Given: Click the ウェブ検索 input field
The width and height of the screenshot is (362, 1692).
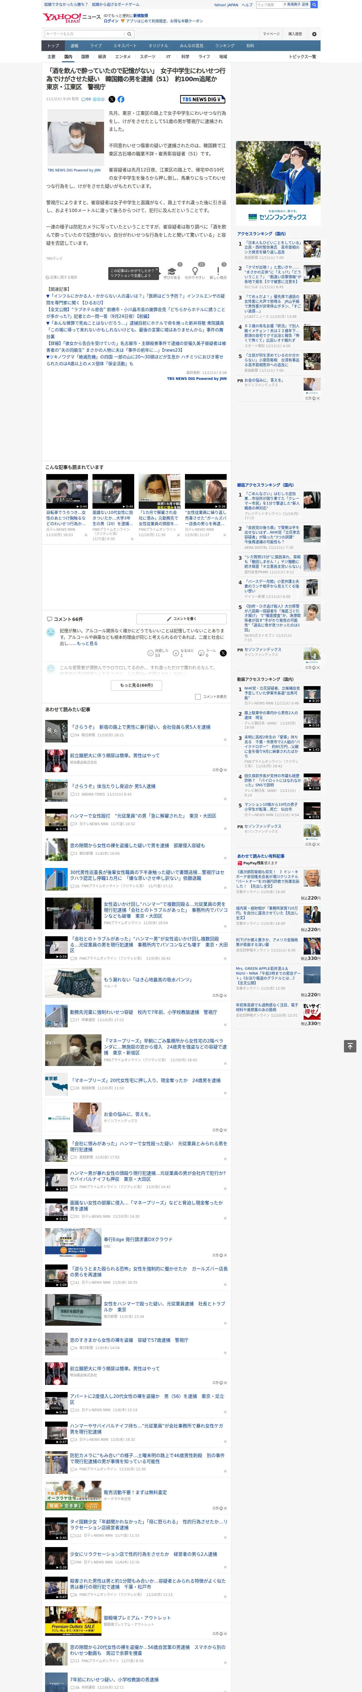Looking at the screenshot, I should click(x=269, y=5).
